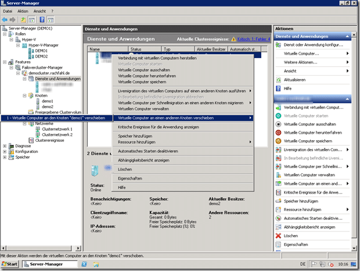Open the Weitere Aktionen submenu arrow
Viewport: 360px width, 271px height.
click(347, 62)
